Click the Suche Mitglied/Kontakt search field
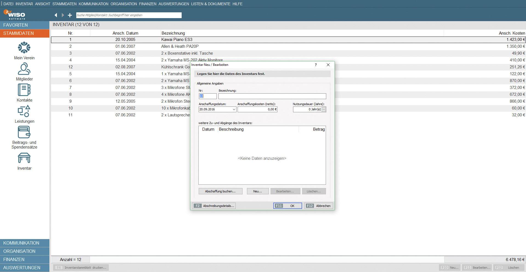Viewport: 526px width, 272px height. (128, 15)
